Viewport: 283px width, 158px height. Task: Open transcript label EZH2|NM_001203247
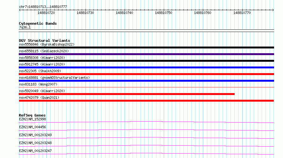(x=35, y=151)
